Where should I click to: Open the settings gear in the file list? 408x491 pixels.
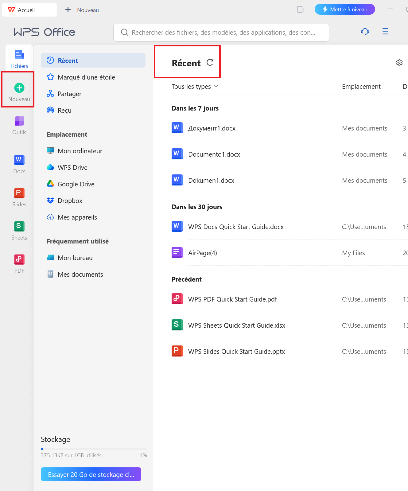tap(399, 63)
